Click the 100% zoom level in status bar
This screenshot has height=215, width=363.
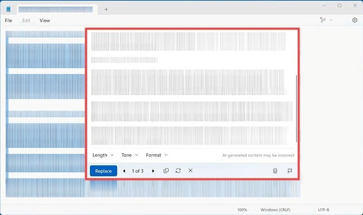point(242,210)
